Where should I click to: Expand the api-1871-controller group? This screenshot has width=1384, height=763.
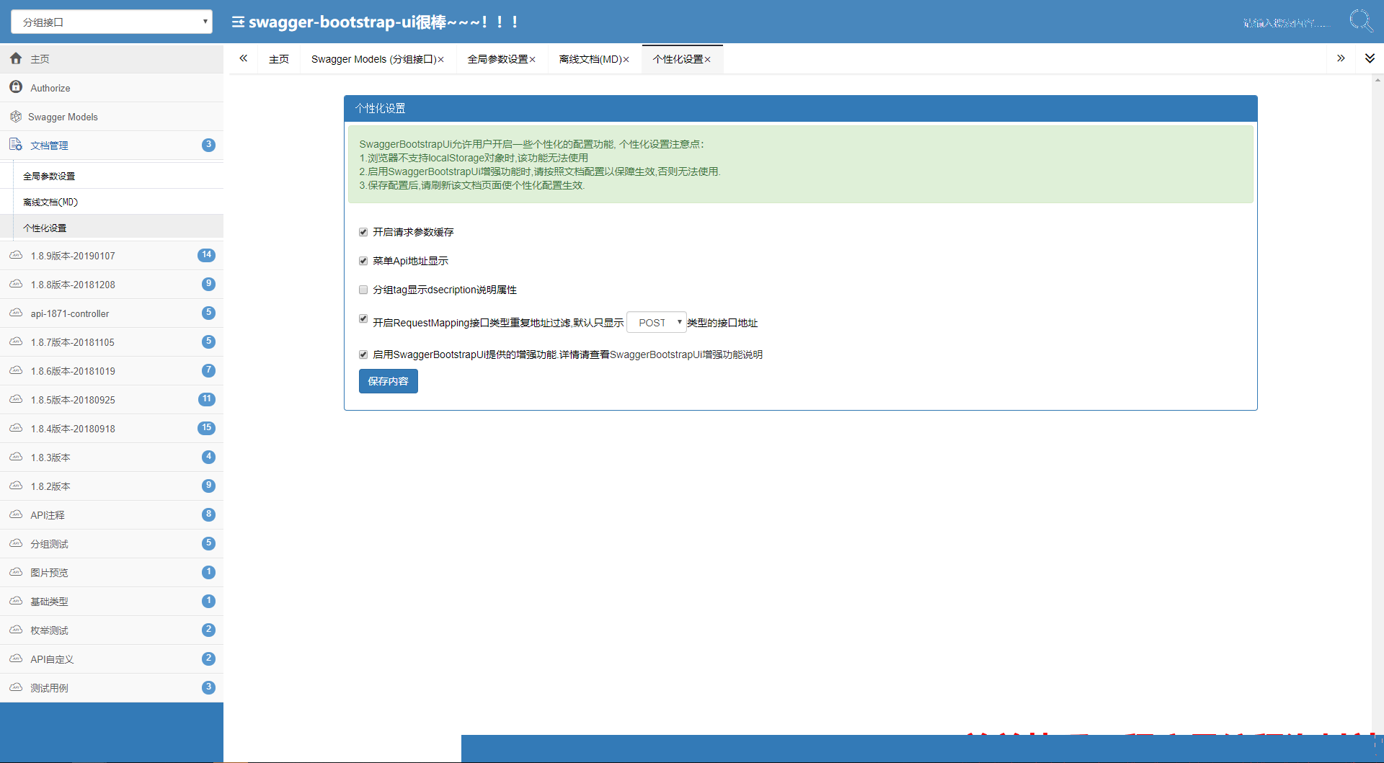112,313
